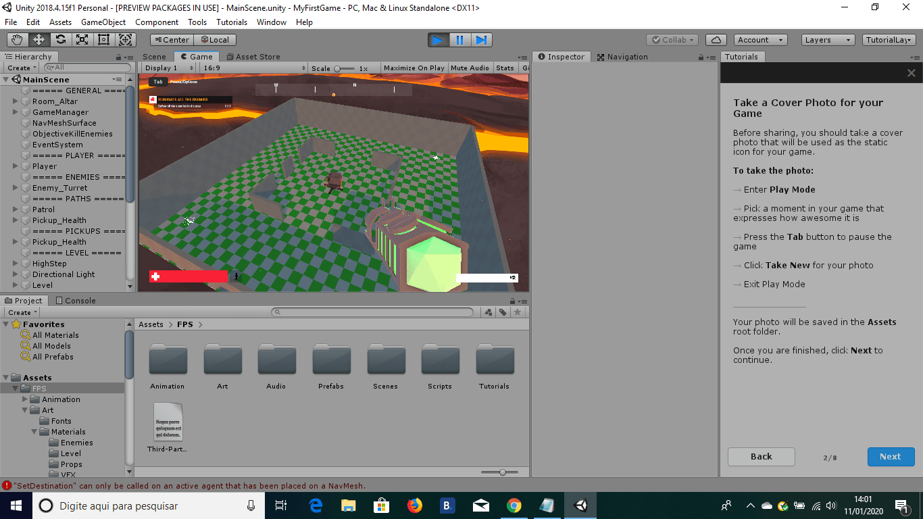Select the Scale tool
The height and width of the screenshot is (519, 923).
click(82, 40)
